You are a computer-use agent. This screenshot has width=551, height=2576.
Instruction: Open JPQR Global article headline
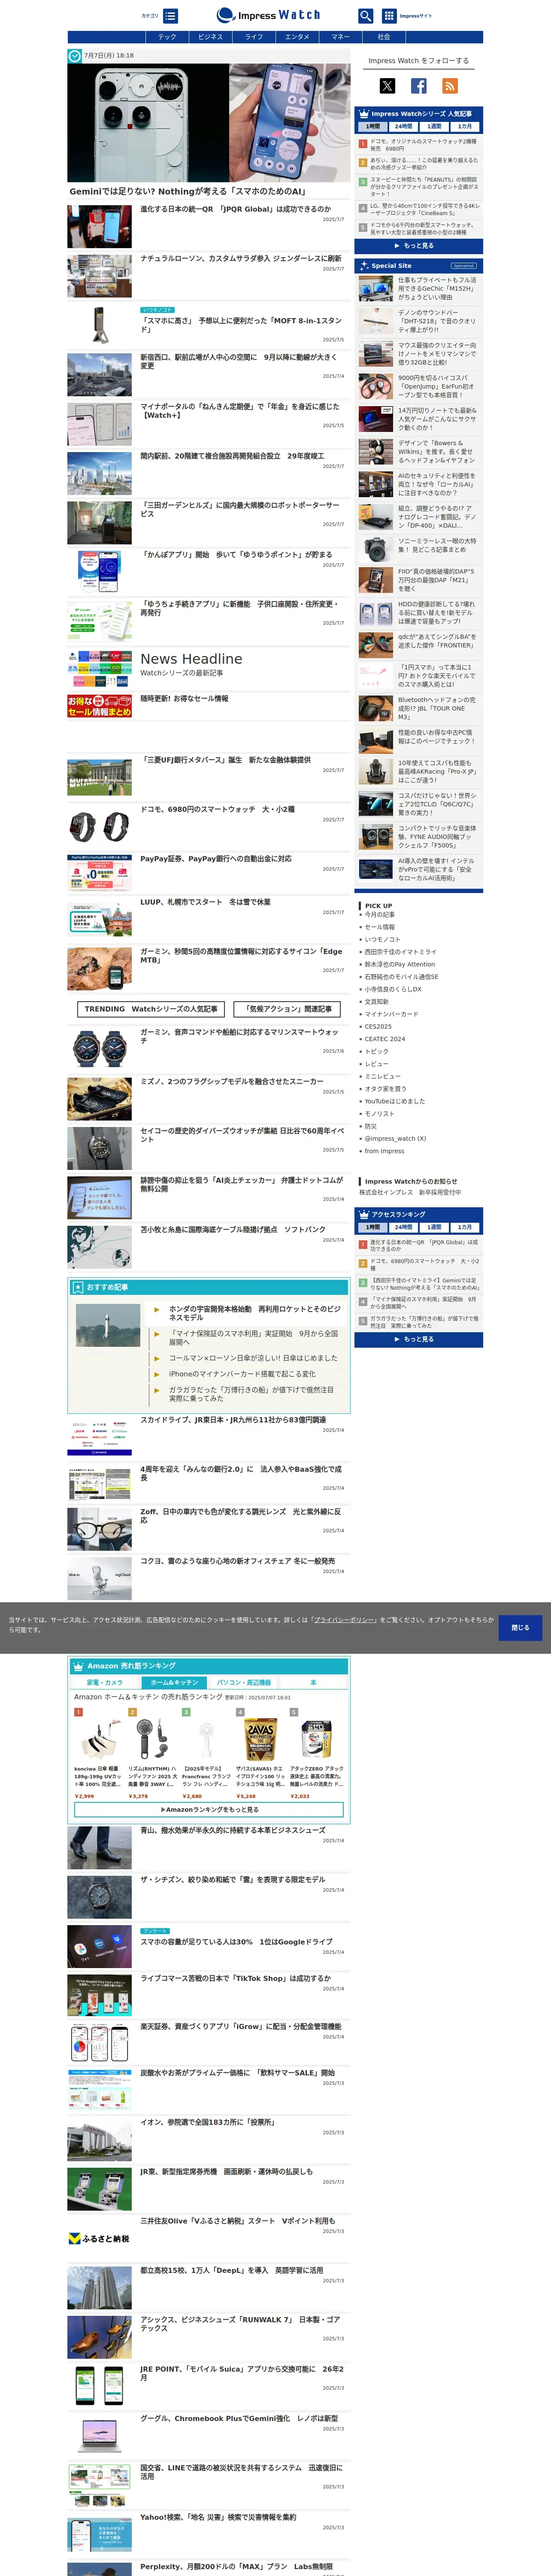[x=235, y=210]
